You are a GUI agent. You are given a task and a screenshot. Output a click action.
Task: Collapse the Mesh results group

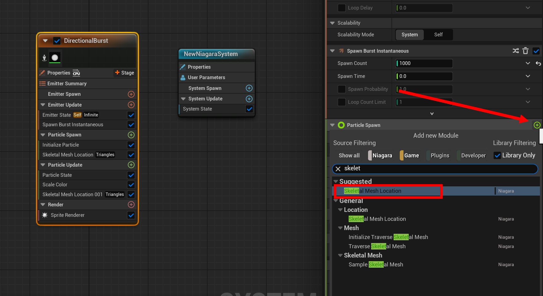pos(340,228)
